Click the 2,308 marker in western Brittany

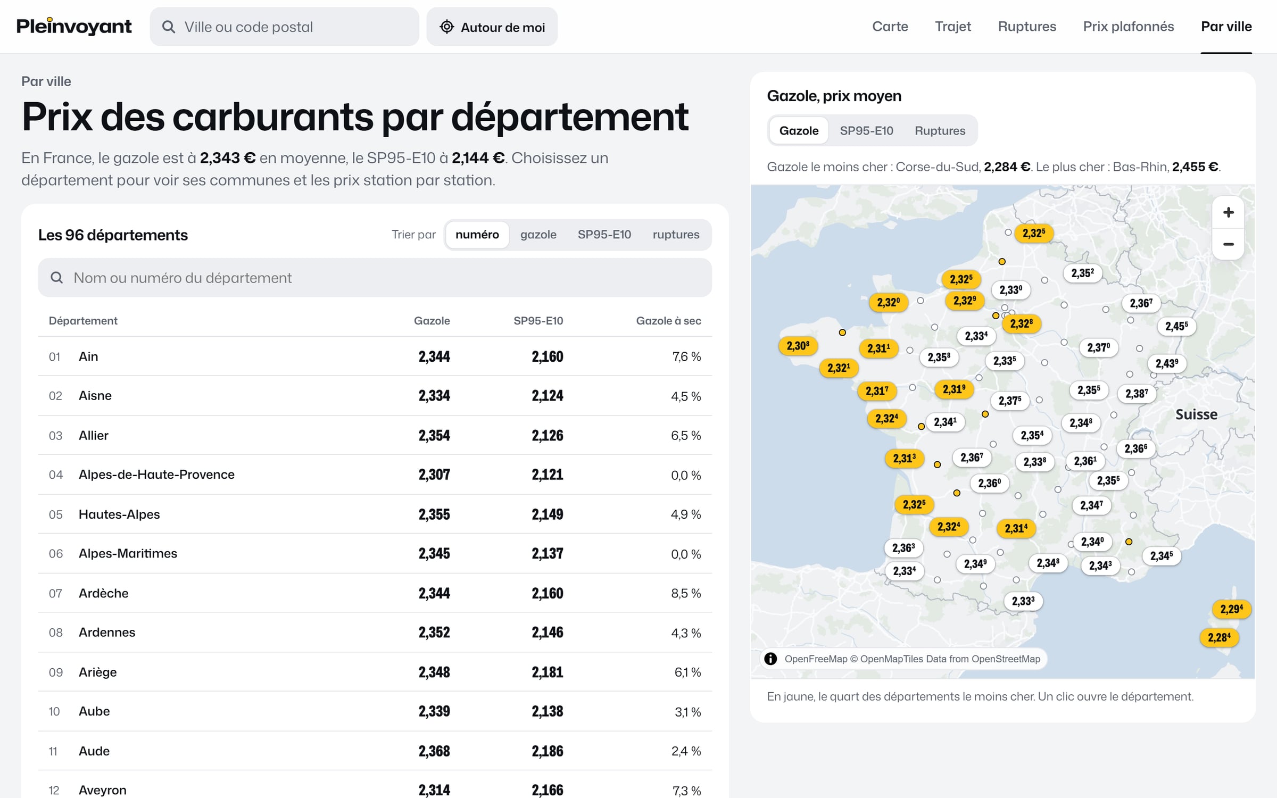(798, 346)
